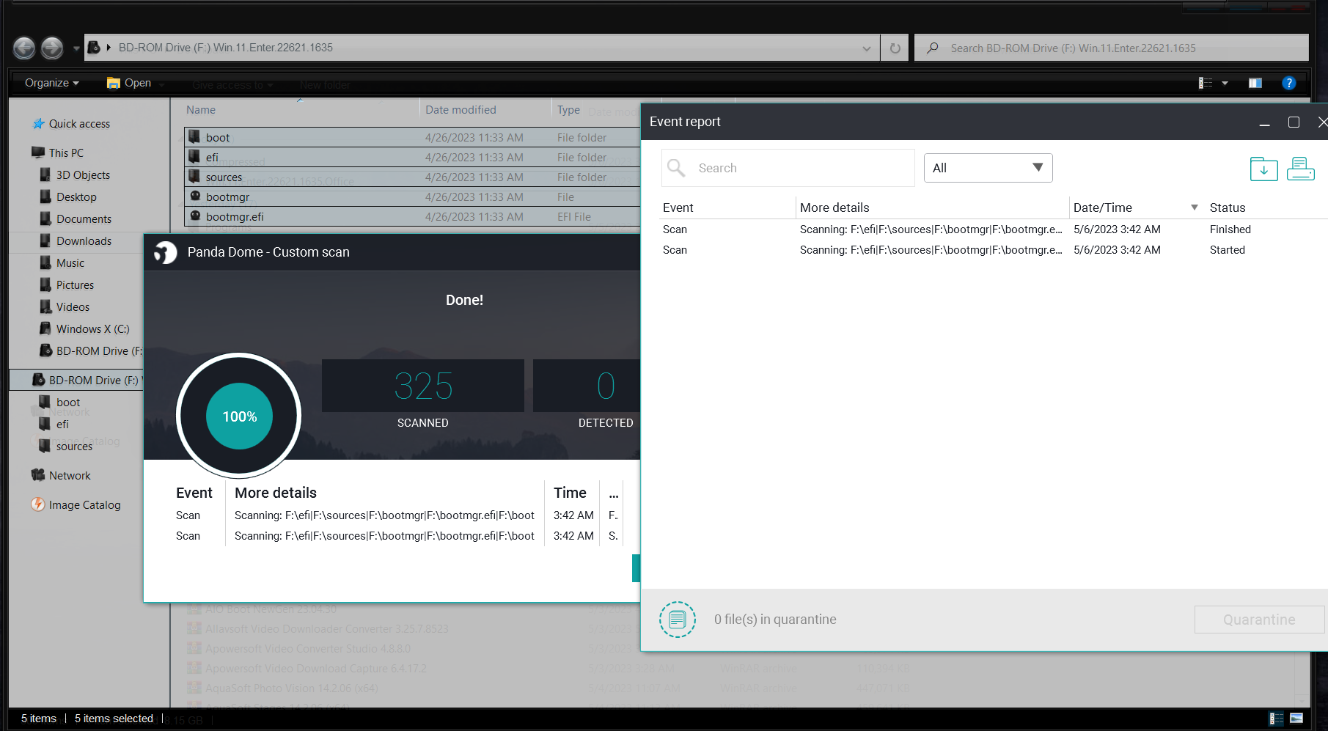Click Time column header in Panda scan results
The width and height of the screenshot is (1328, 731).
(570, 493)
